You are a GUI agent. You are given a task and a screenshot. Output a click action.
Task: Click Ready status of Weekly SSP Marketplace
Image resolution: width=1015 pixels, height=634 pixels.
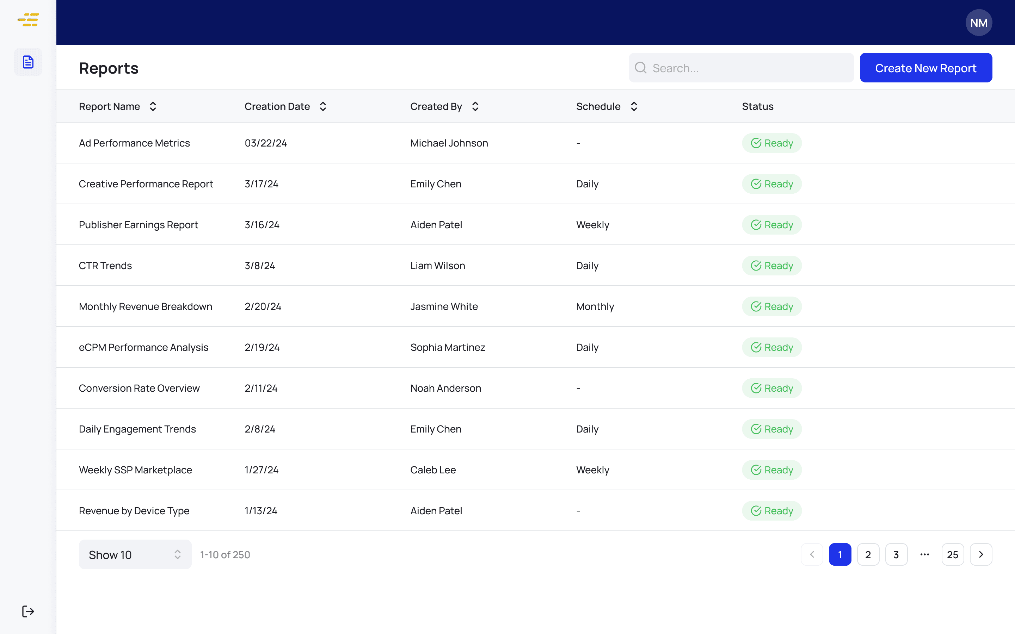pos(772,470)
